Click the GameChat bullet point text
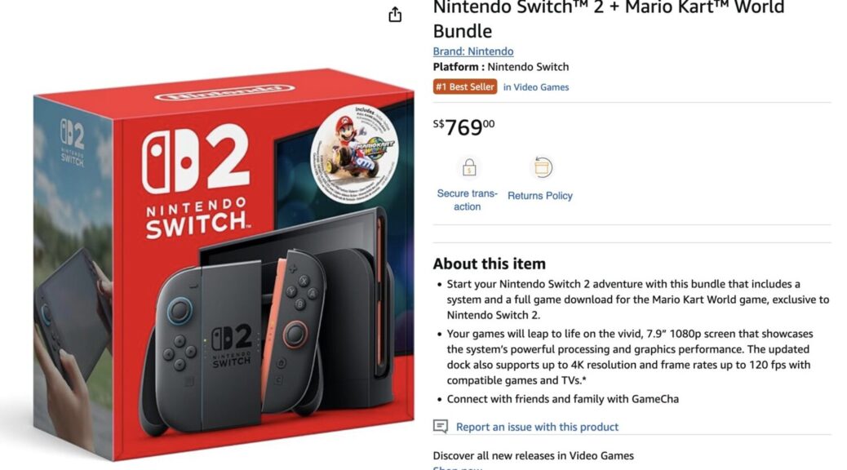The image size is (847, 470). click(563, 399)
